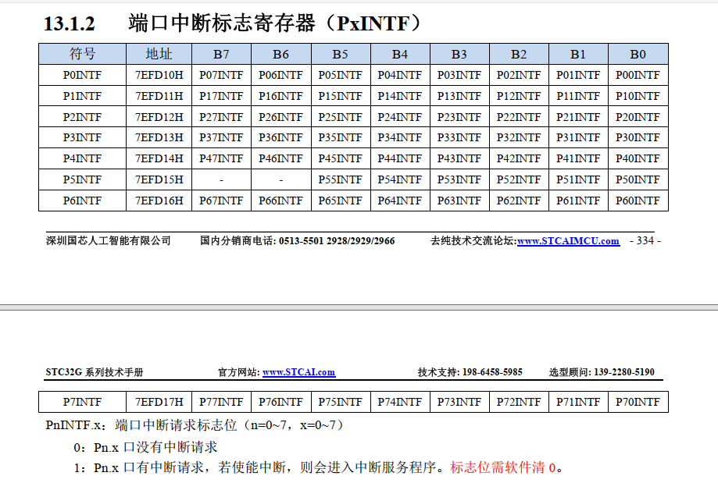Viewport: 718px width, 483px height.
Task: Click the PnINTF.x description line
Action: 195,425
